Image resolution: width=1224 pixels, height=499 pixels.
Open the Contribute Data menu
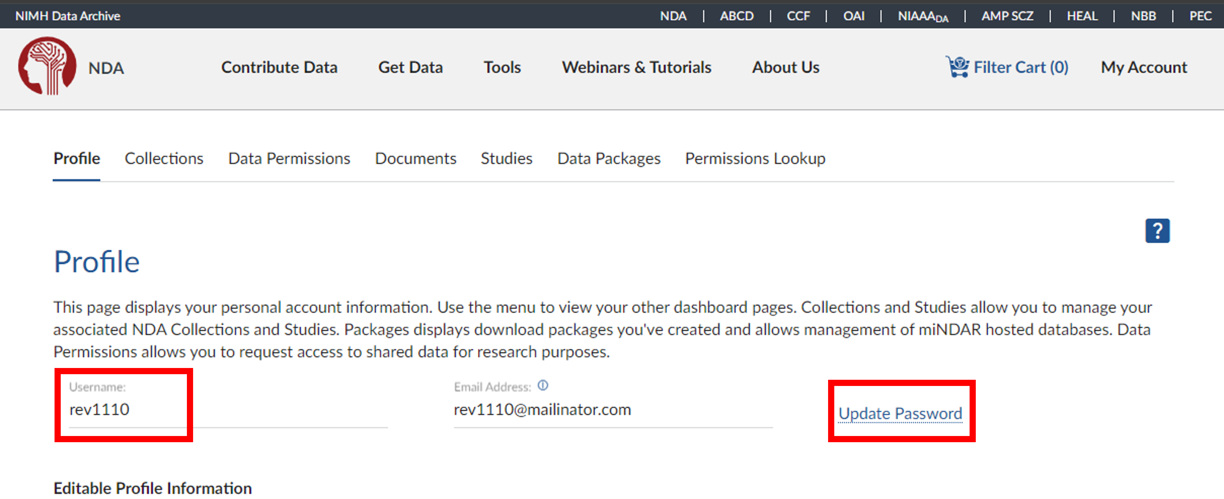279,67
